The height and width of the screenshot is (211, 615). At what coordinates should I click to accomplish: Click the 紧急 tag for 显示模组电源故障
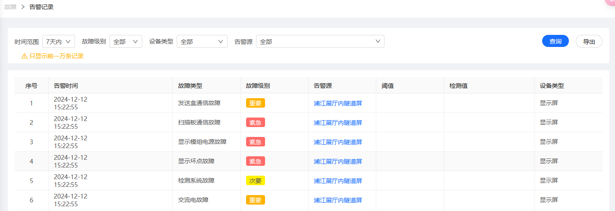(x=256, y=142)
